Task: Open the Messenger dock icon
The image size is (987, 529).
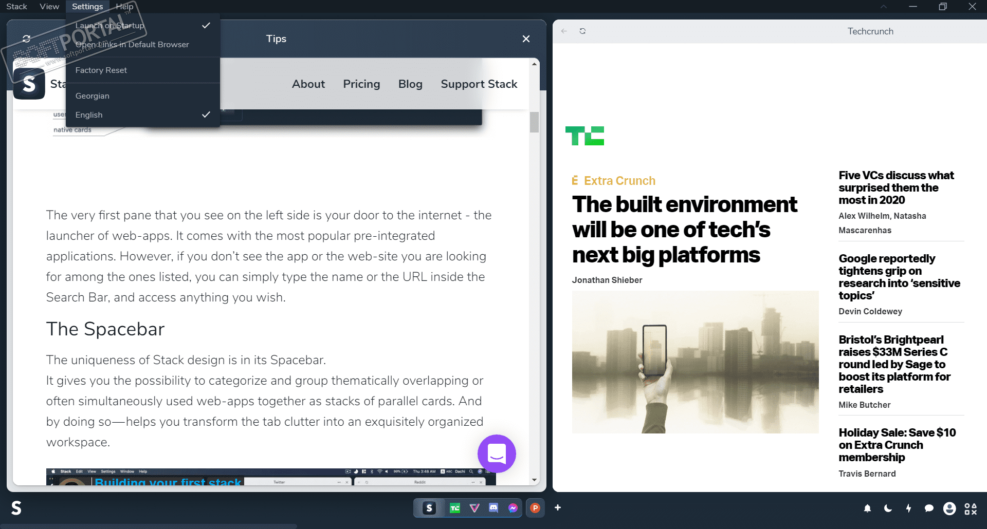Action: (x=513, y=508)
